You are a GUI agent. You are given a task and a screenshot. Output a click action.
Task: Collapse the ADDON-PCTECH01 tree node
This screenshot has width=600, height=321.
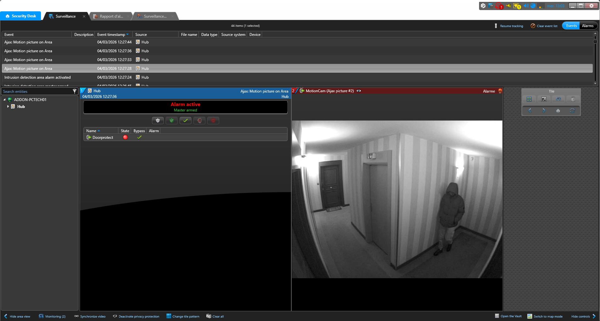tap(5, 100)
